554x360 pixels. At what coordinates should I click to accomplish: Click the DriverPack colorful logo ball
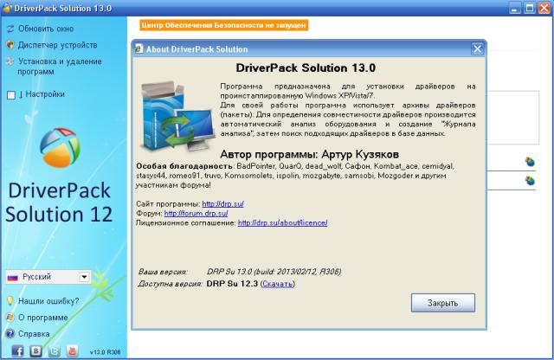coord(60,147)
